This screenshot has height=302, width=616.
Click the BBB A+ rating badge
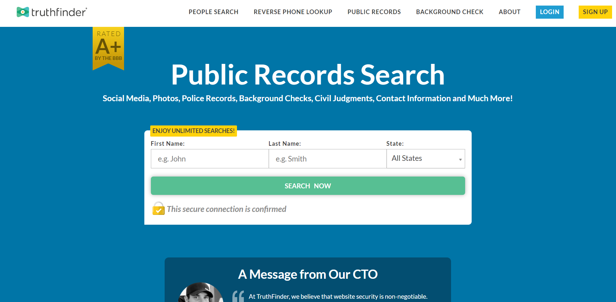coord(108,48)
